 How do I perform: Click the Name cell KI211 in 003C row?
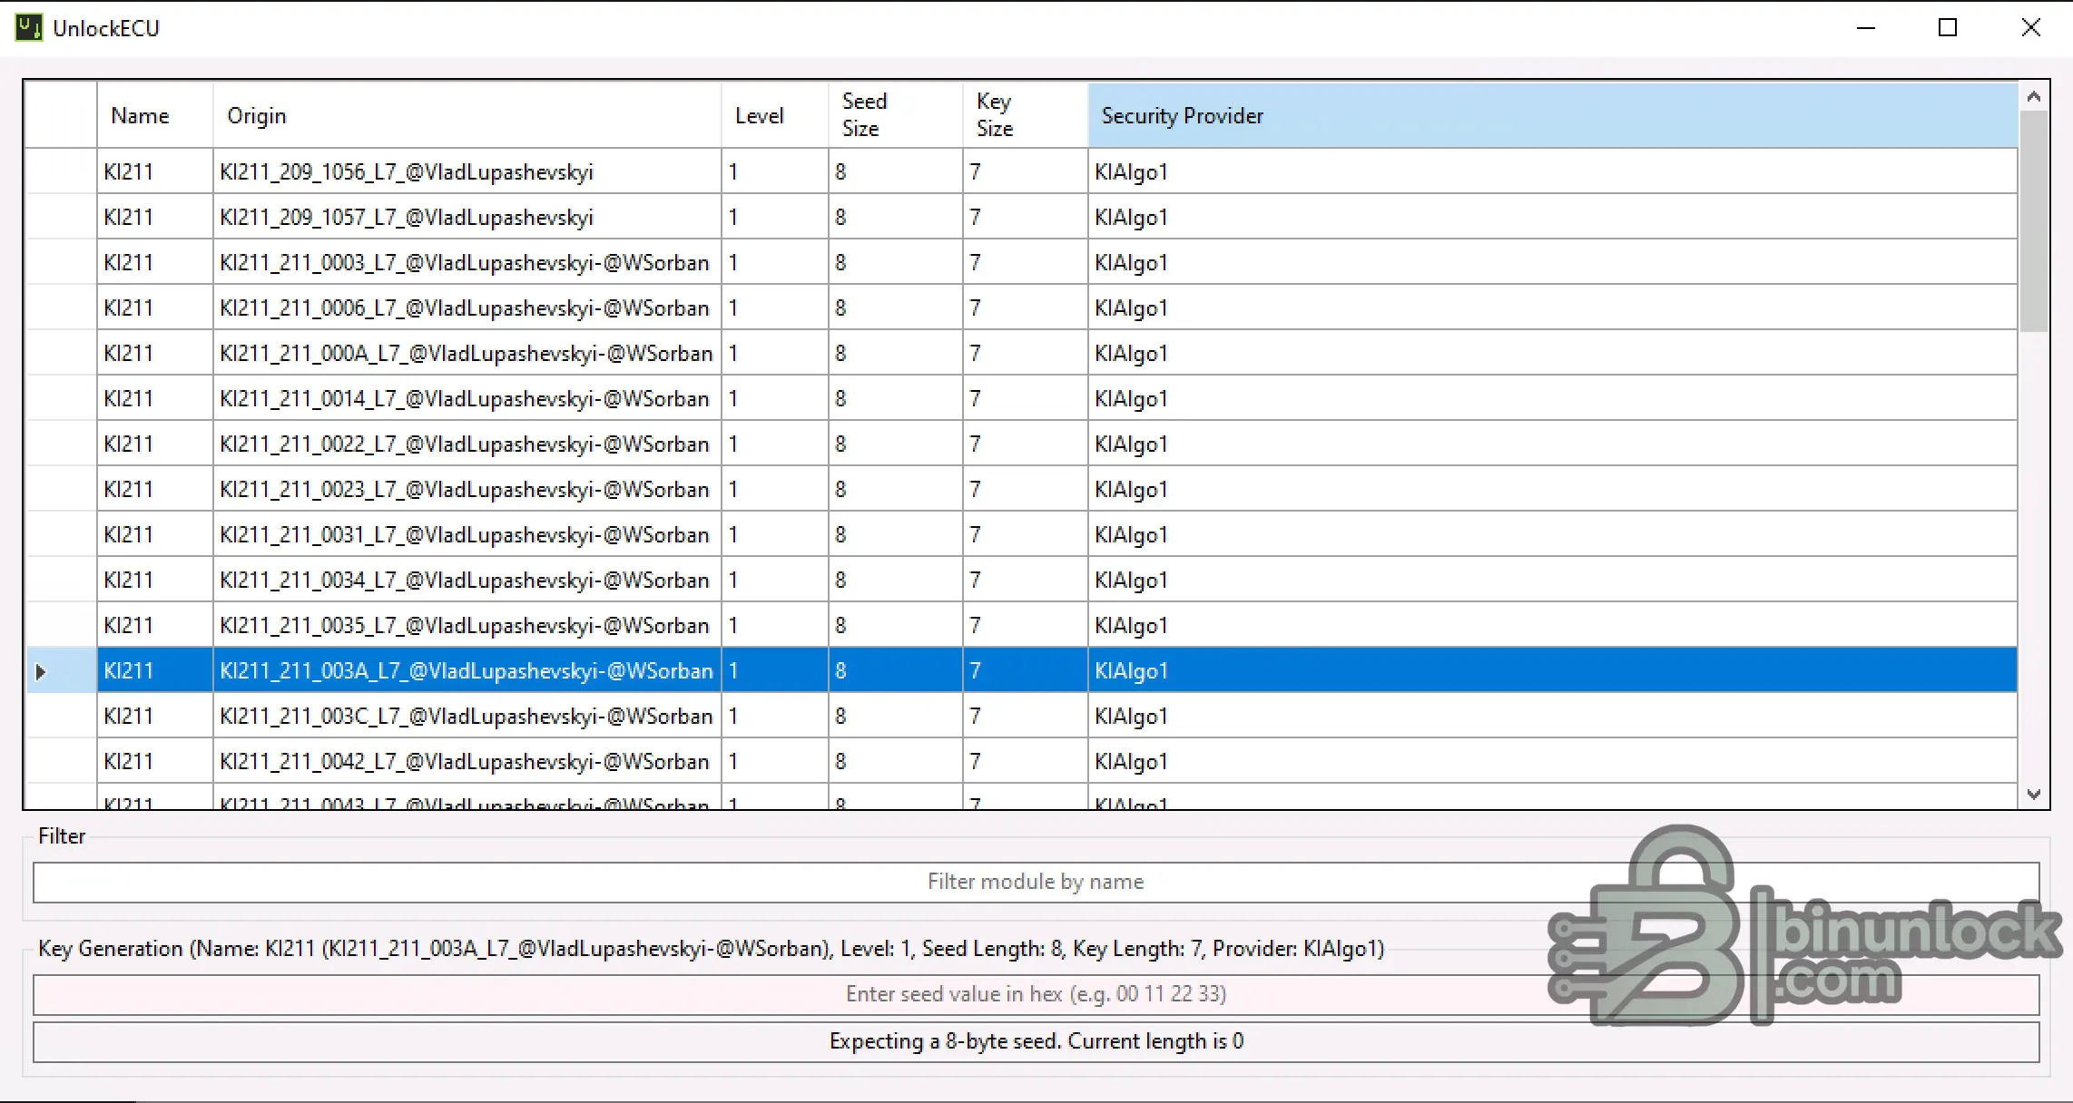(155, 716)
